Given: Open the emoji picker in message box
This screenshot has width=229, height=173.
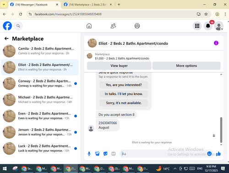Looking at the screenshot, I should (x=209, y=154).
